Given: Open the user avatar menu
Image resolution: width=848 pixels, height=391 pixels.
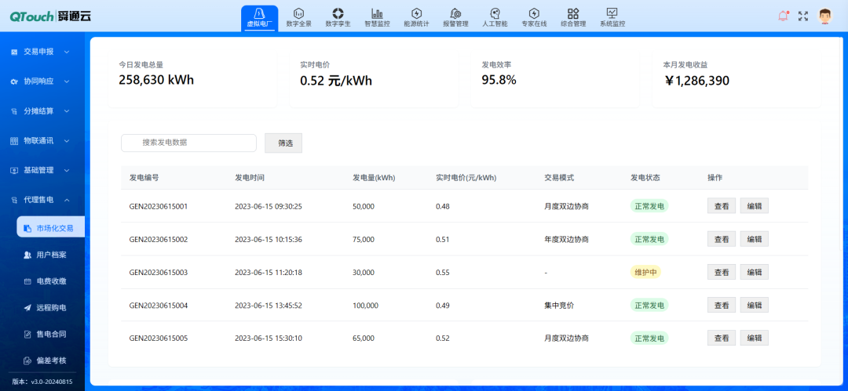Looking at the screenshot, I should tap(824, 16).
